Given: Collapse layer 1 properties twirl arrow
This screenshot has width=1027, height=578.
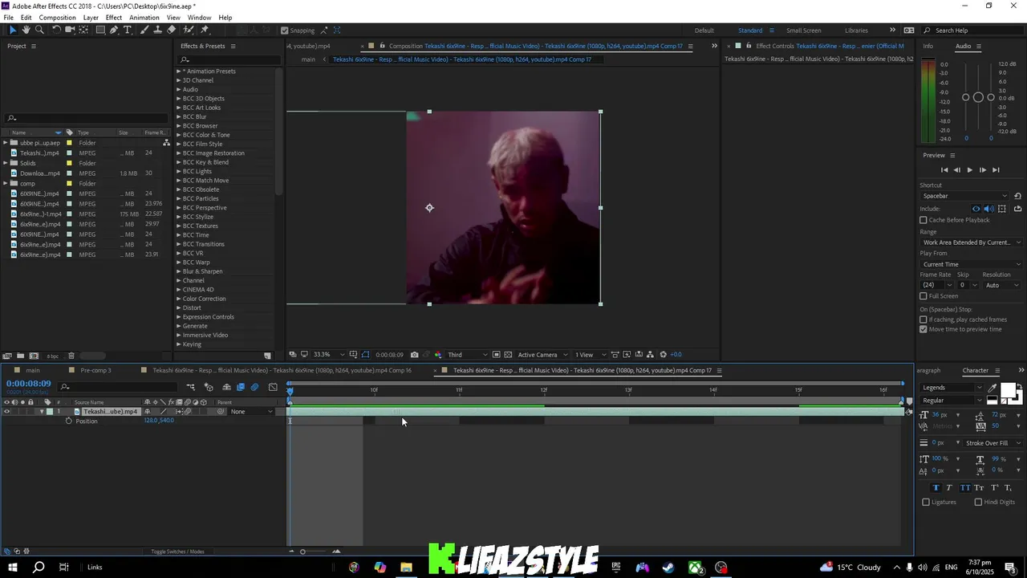Looking at the screenshot, I should pos(42,412).
